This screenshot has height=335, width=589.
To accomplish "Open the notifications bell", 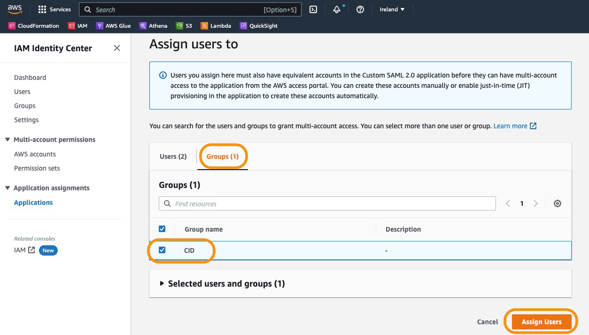I will [337, 9].
